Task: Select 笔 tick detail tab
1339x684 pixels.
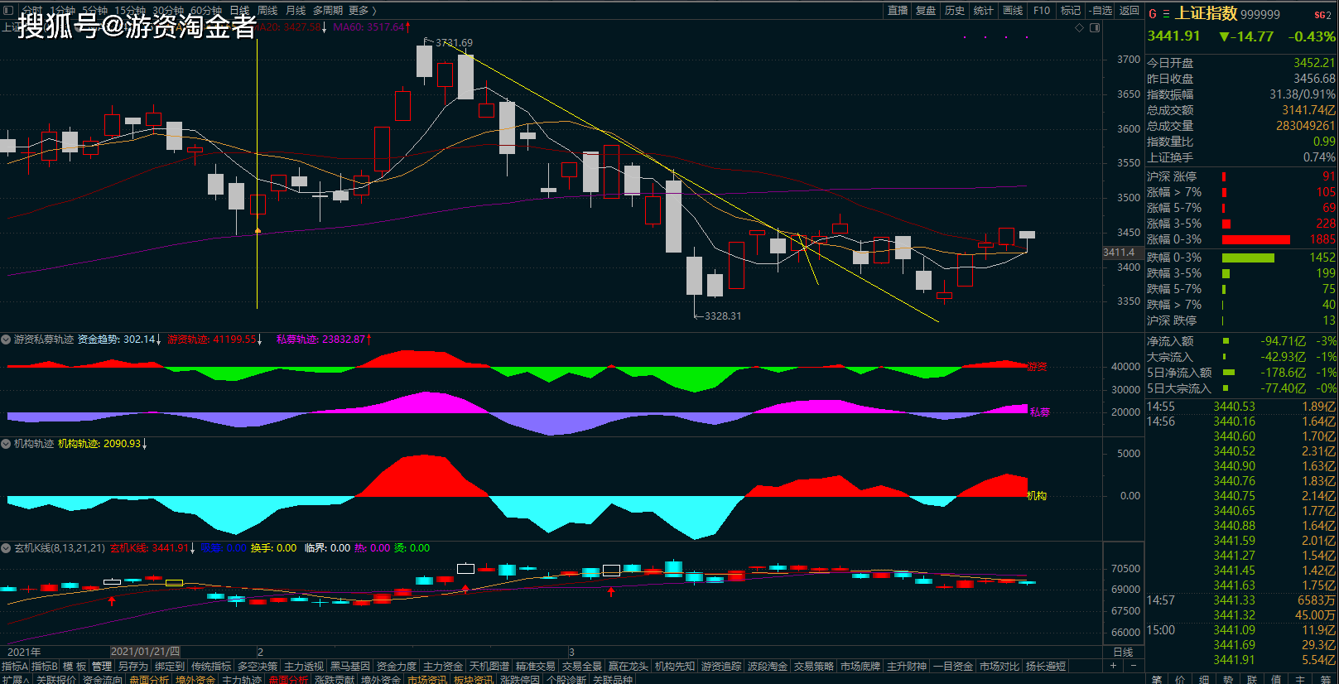Action: [1156, 679]
